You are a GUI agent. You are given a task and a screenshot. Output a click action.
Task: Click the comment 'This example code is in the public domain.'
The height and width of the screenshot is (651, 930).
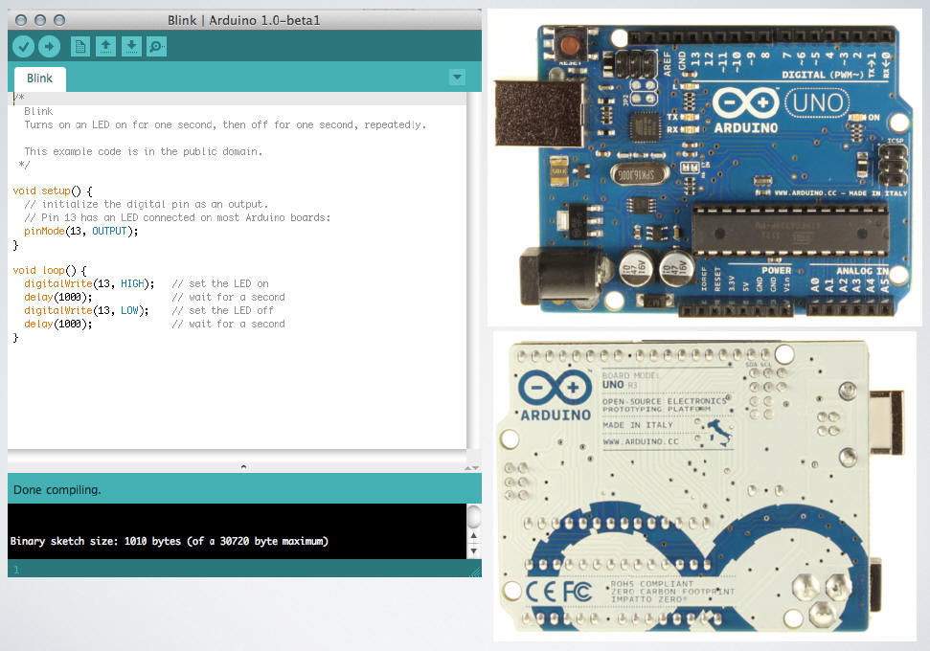143,152
